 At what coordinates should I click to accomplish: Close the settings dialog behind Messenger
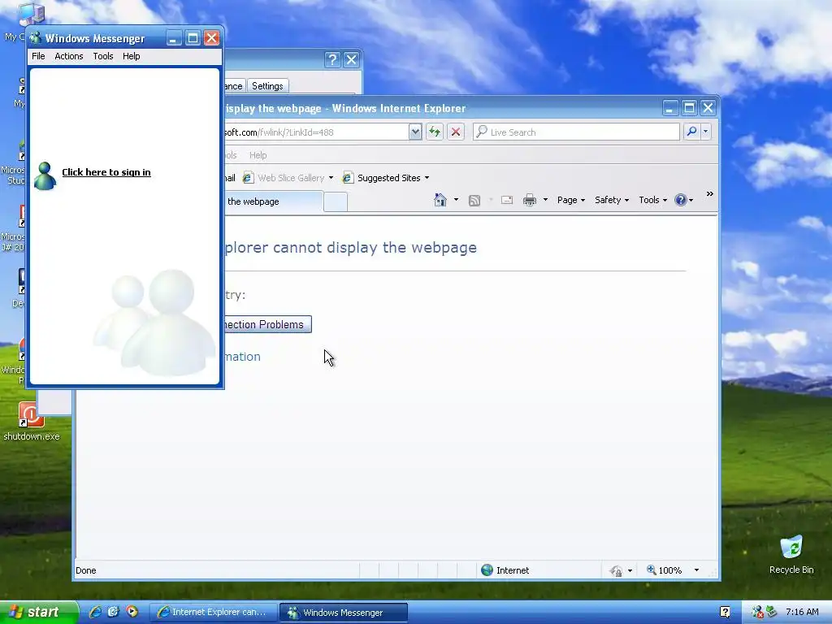[351, 59]
